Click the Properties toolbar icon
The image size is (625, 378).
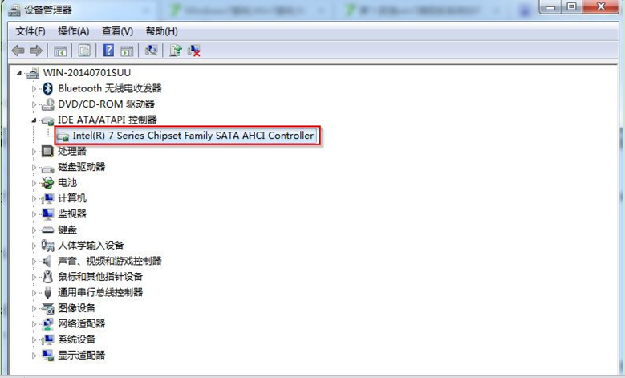pyautogui.click(x=84, y=51)
